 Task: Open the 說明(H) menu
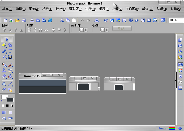(162, 9)
